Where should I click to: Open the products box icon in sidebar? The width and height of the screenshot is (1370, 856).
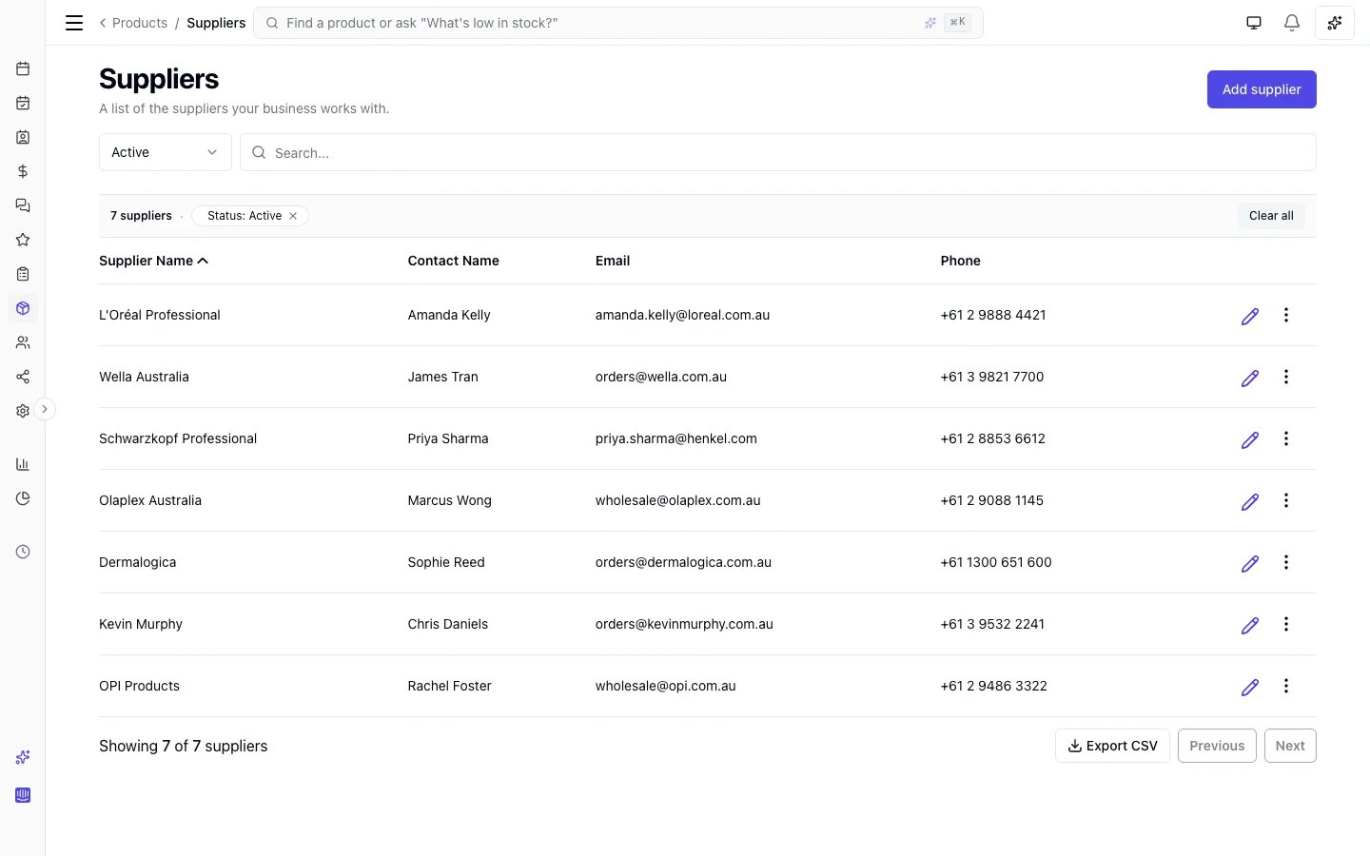tap(23, 308)
